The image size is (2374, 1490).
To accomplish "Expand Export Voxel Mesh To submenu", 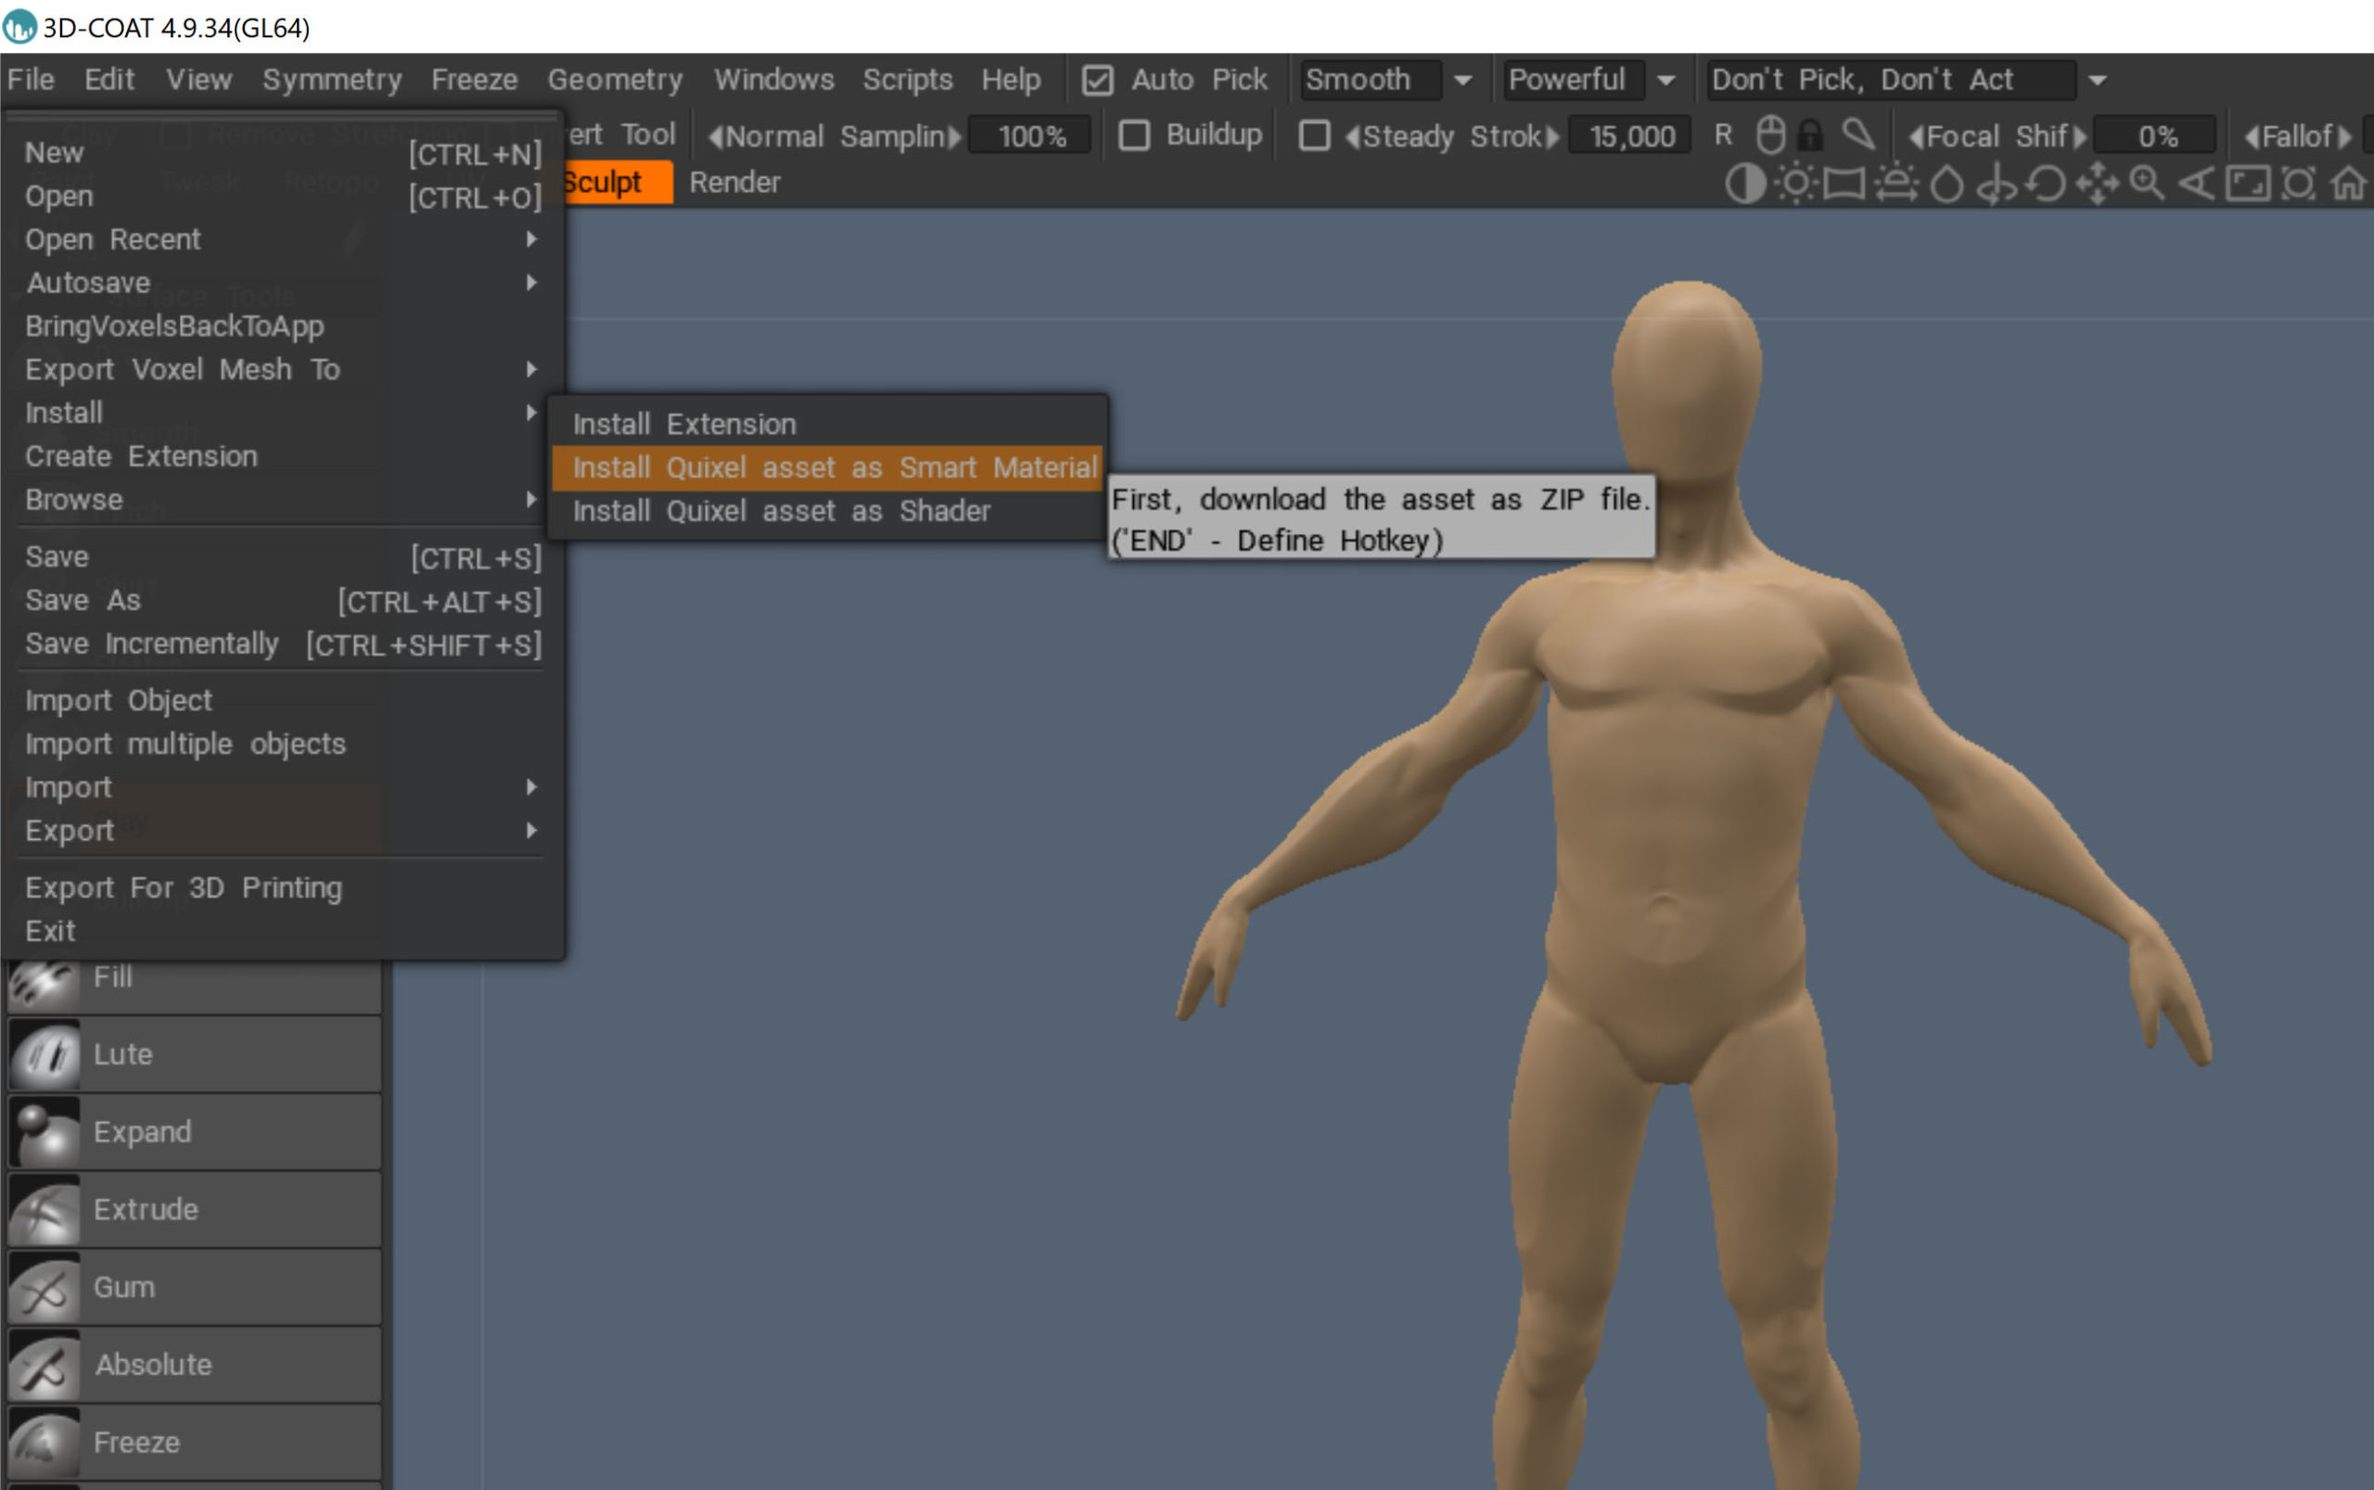I will (283, 370).
